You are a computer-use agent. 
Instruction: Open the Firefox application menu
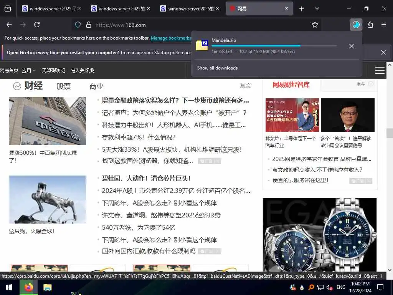[384, 25]
